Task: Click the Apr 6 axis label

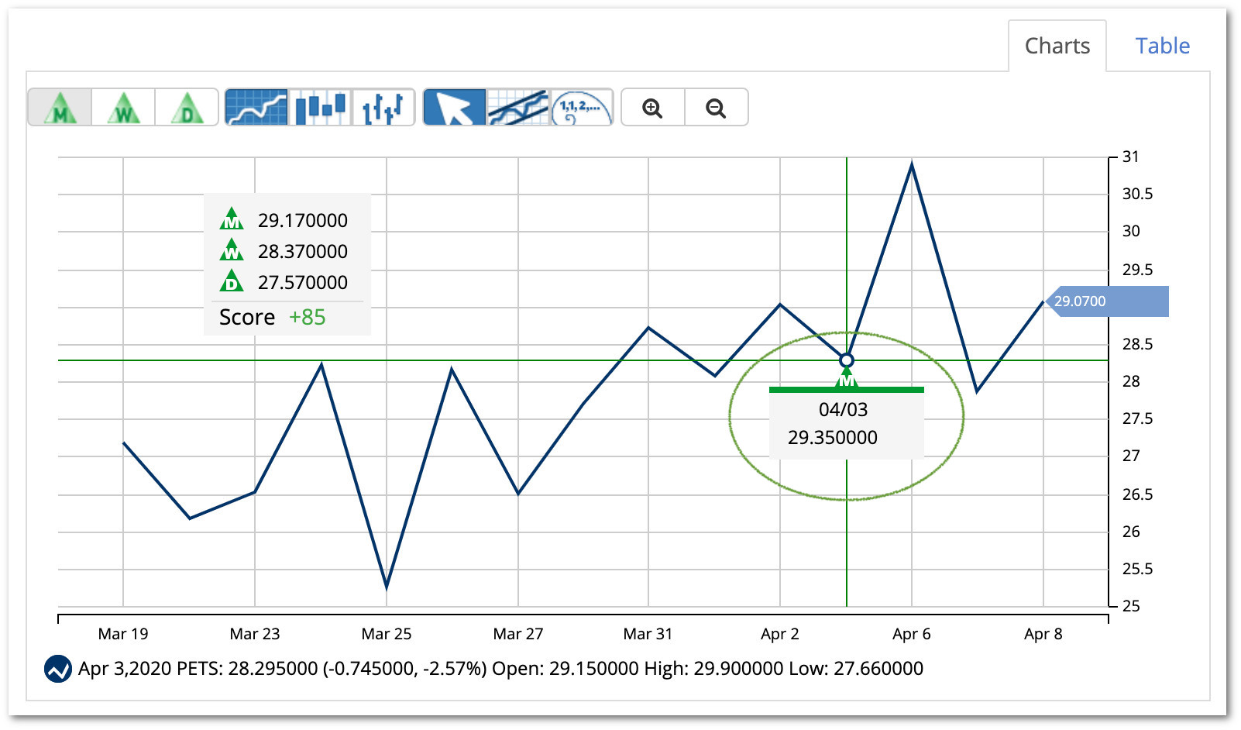Action: click(912, 634)
